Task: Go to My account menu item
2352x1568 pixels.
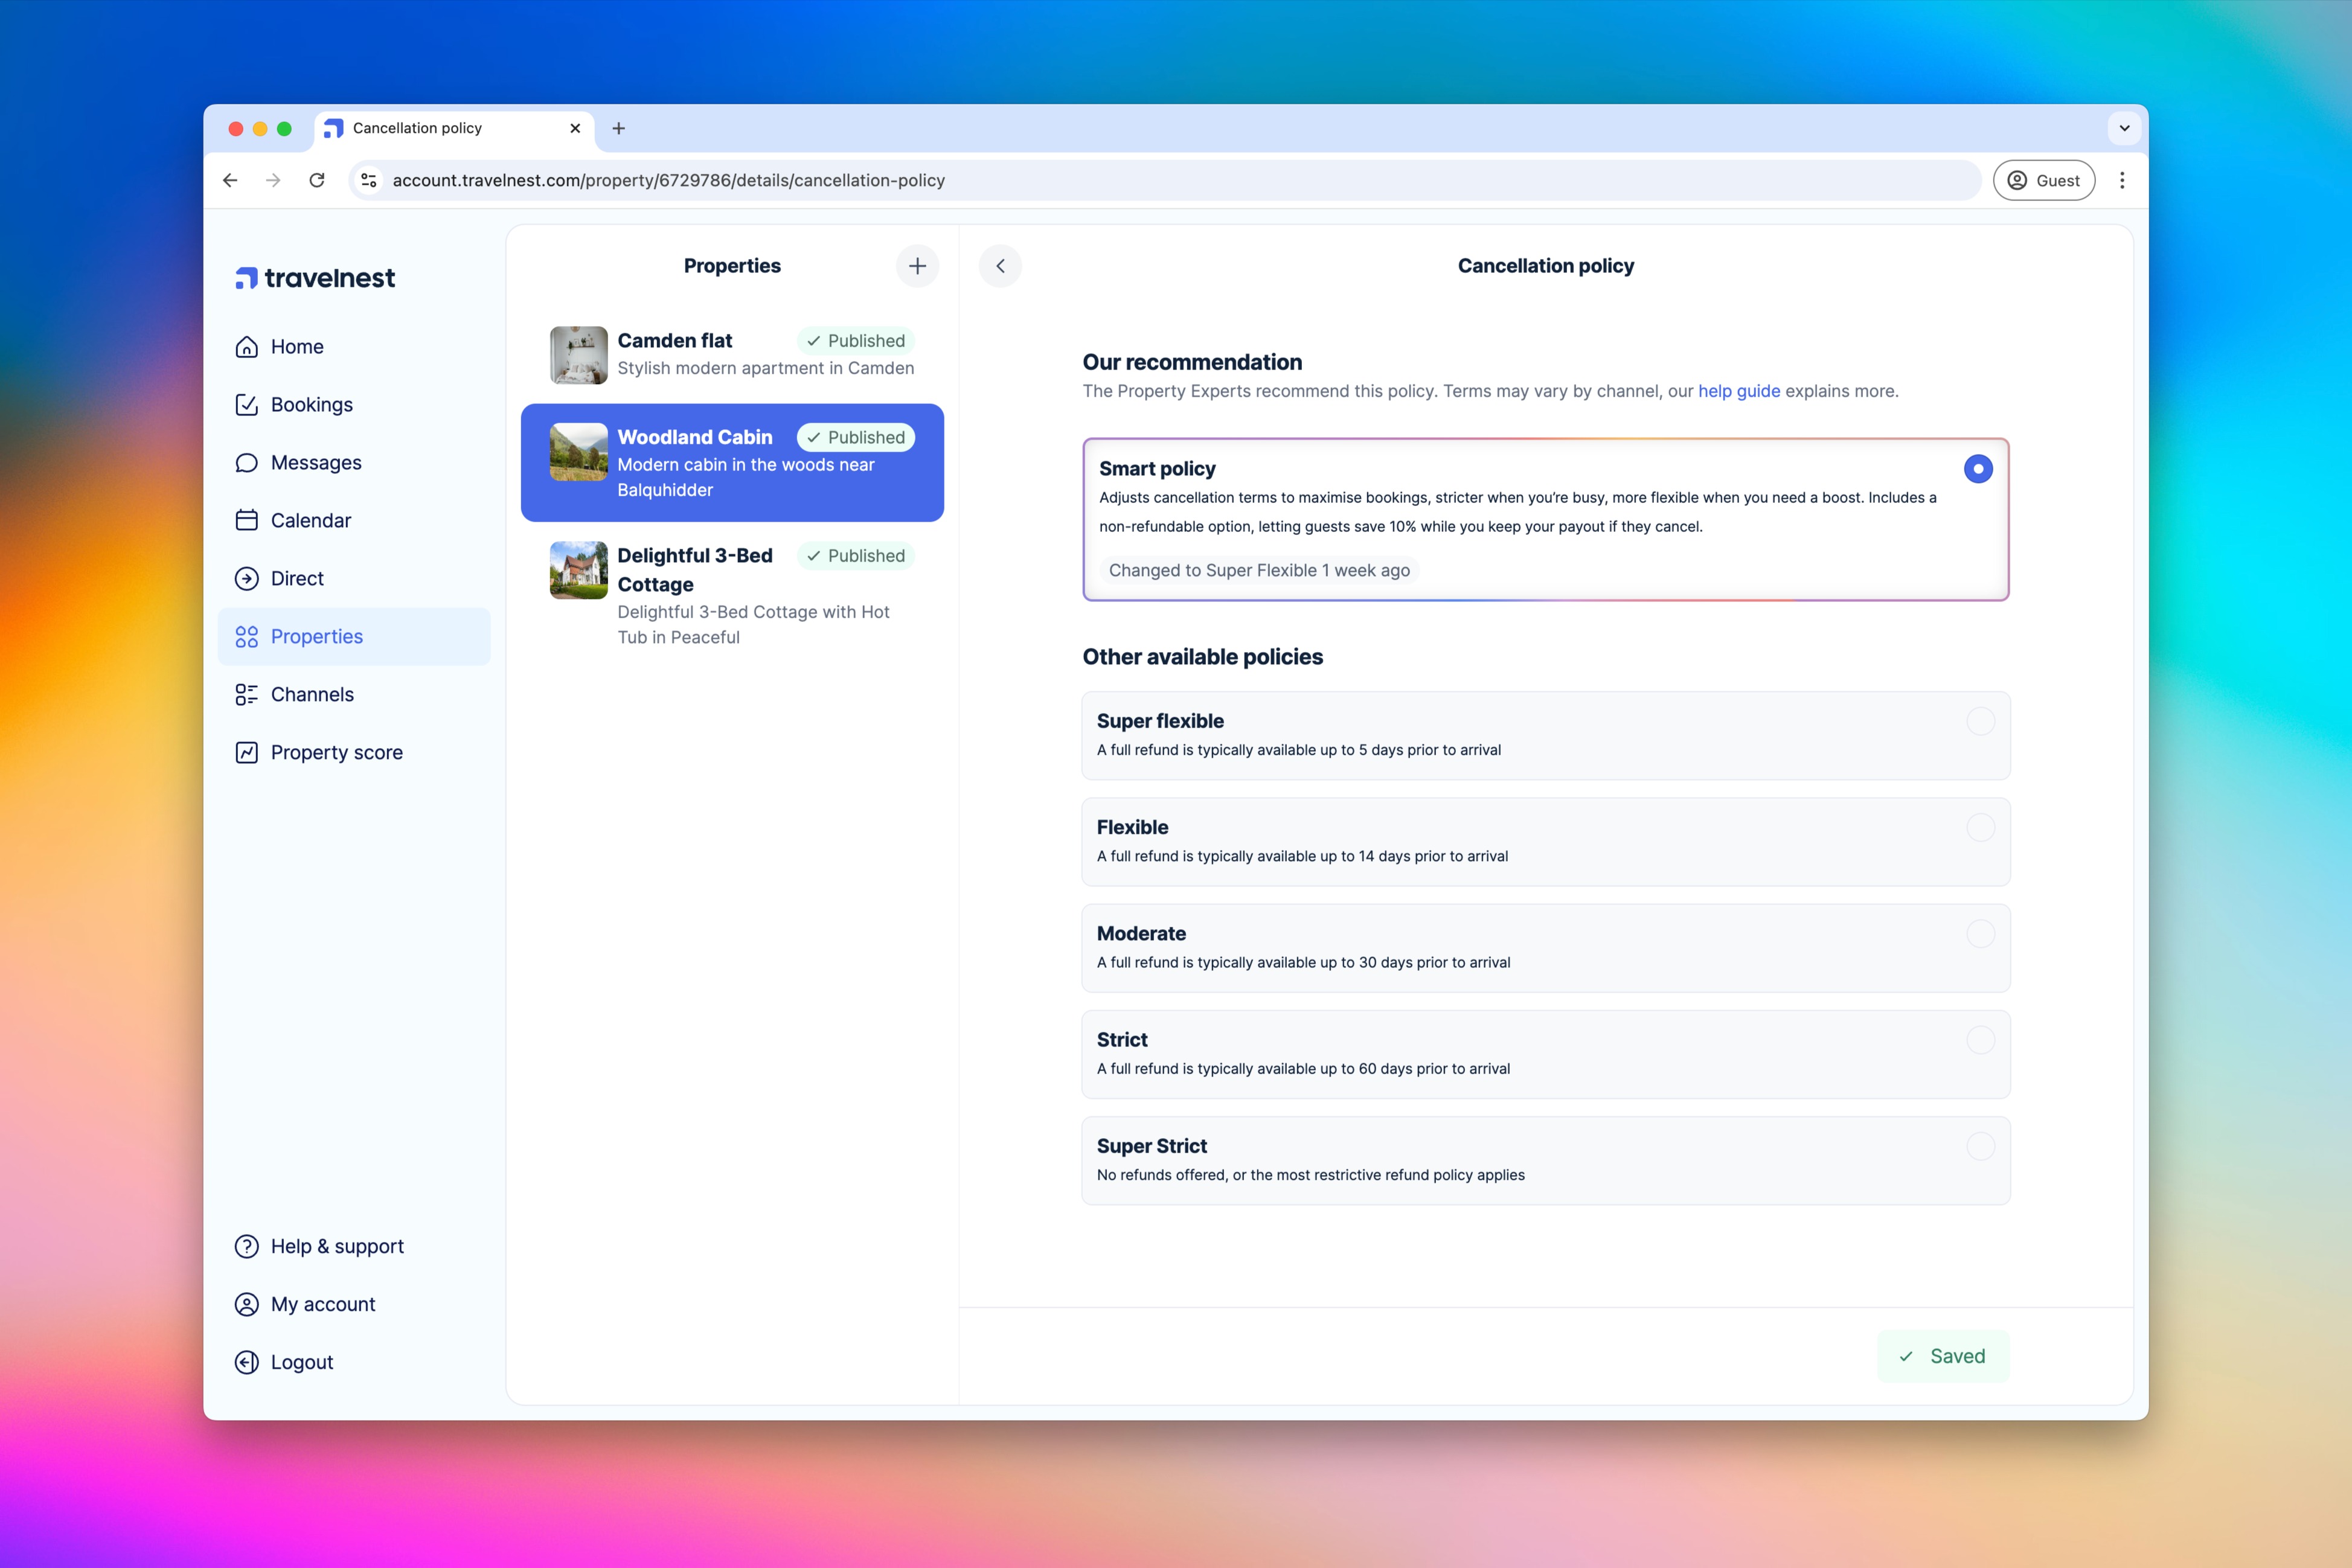Action: point(322,1304)
